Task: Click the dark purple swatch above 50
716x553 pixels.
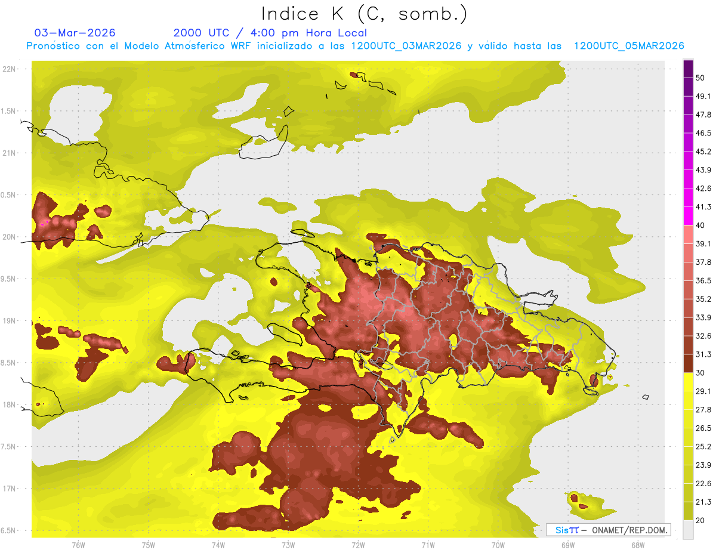Action: (x=688, y=69)
